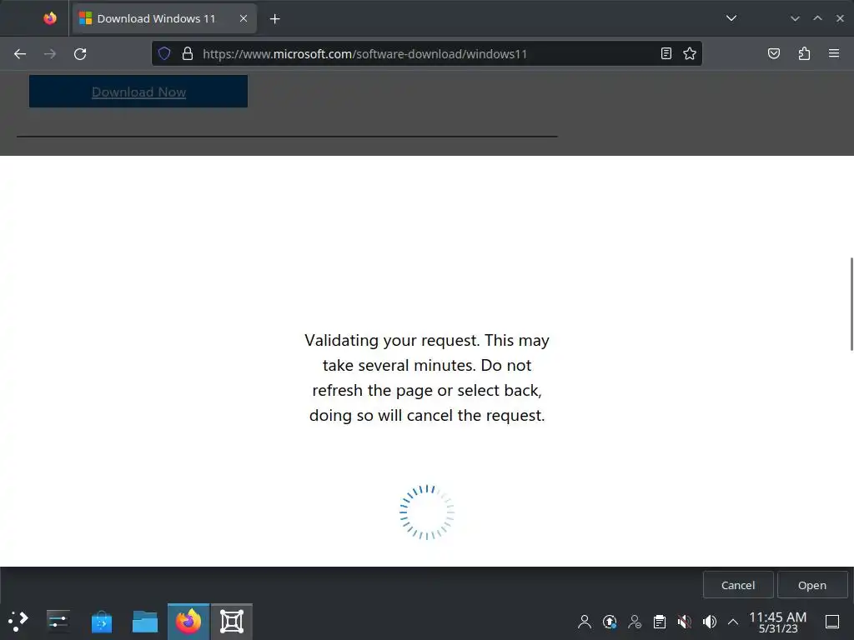
Task: Click the Cancel button
Action: 738,585
